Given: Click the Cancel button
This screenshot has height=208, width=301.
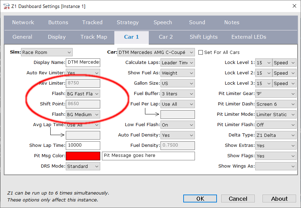Looking at the screenshot, I should 238,199.
